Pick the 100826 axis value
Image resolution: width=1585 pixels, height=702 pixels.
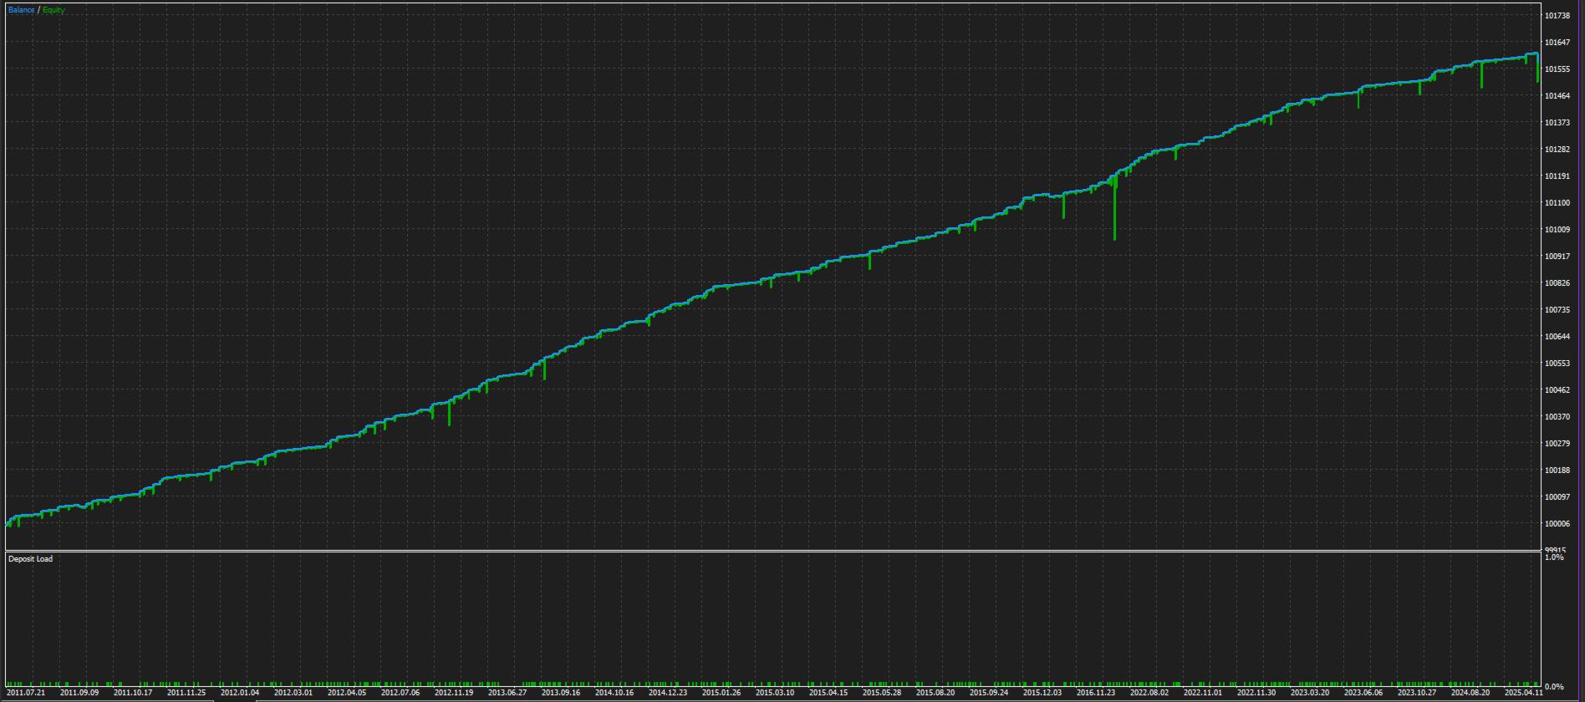pyautogui.click(x=1557, y=283)
